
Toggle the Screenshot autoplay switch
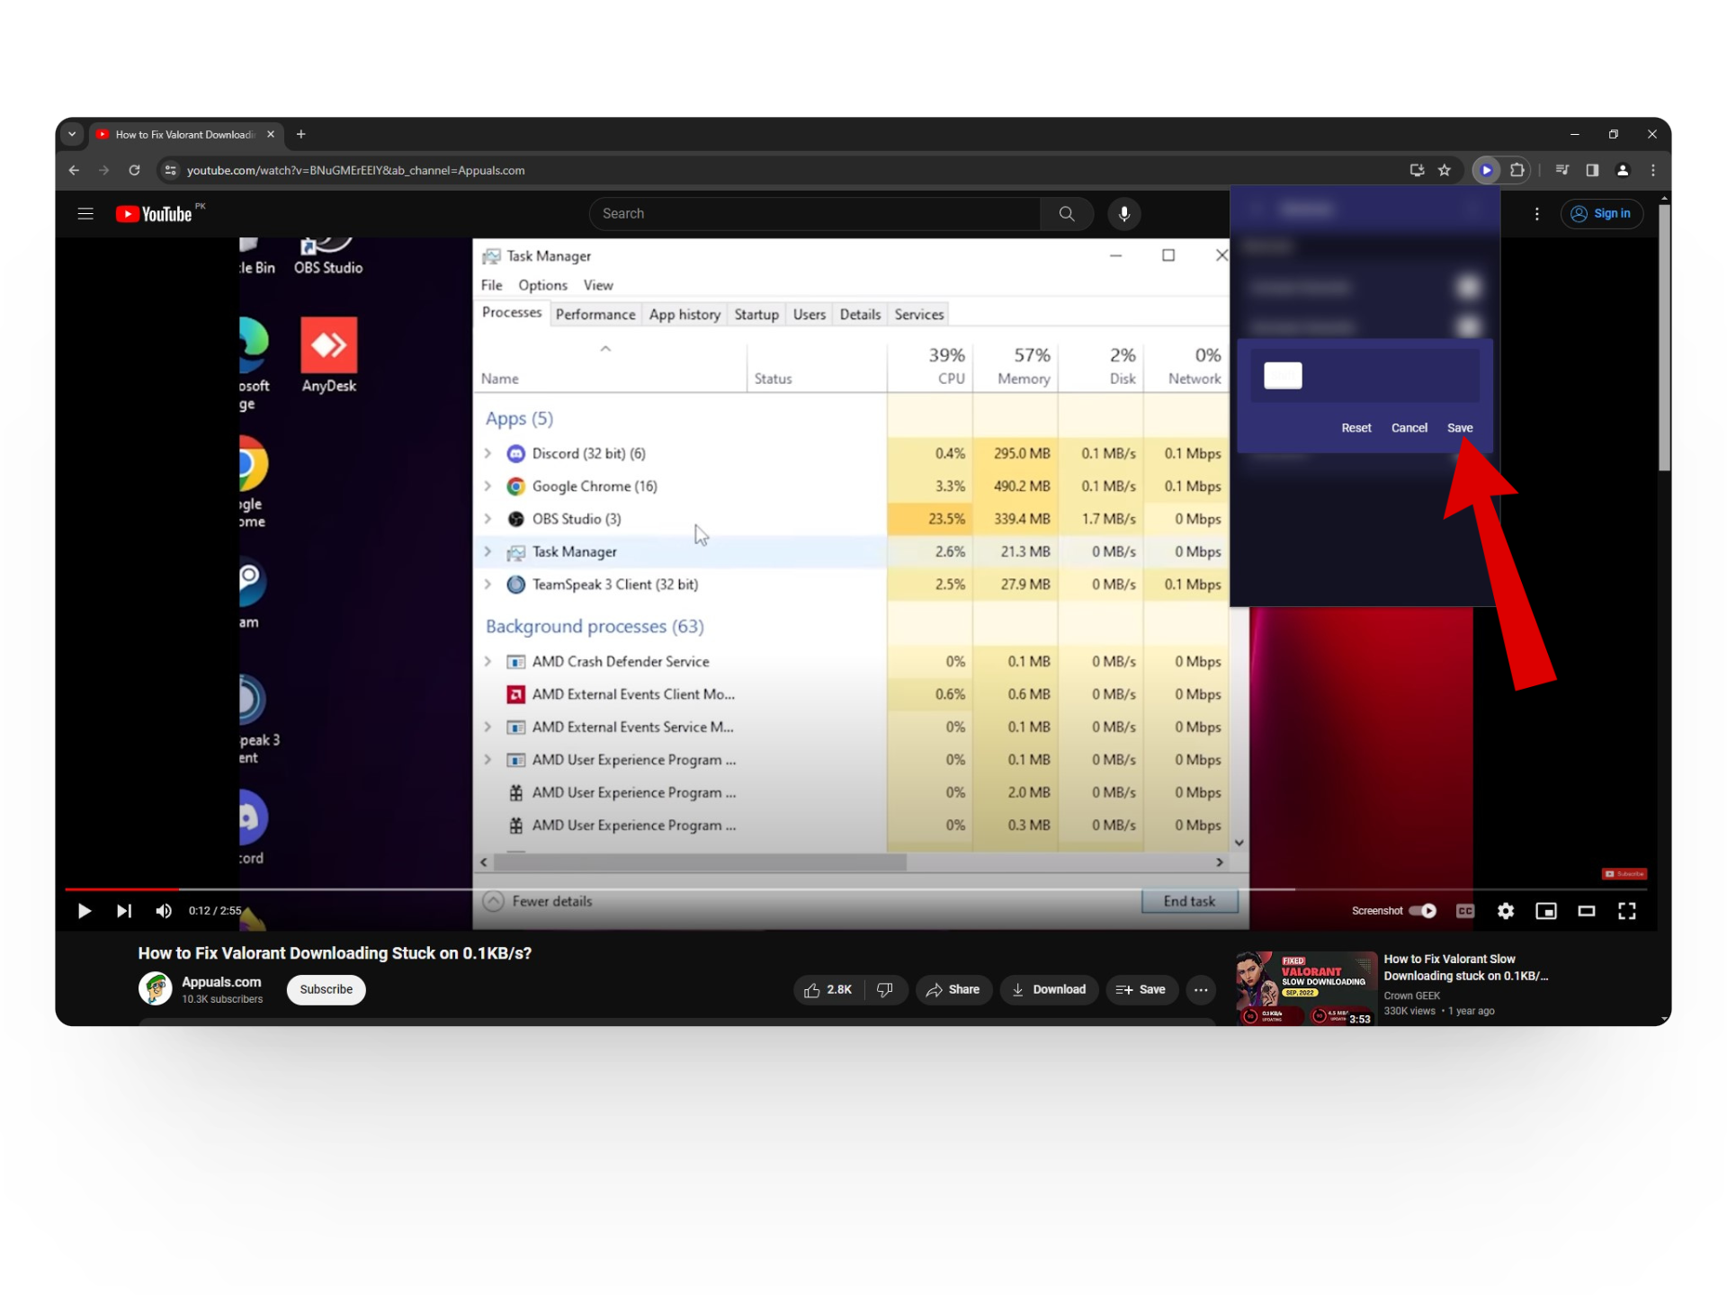pos(1422,911)
